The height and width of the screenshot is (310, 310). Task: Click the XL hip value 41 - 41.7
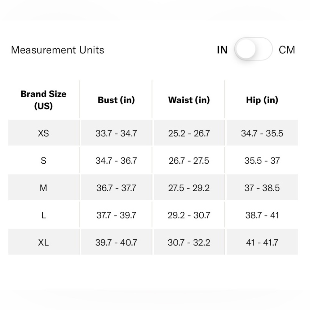(262, 242)
